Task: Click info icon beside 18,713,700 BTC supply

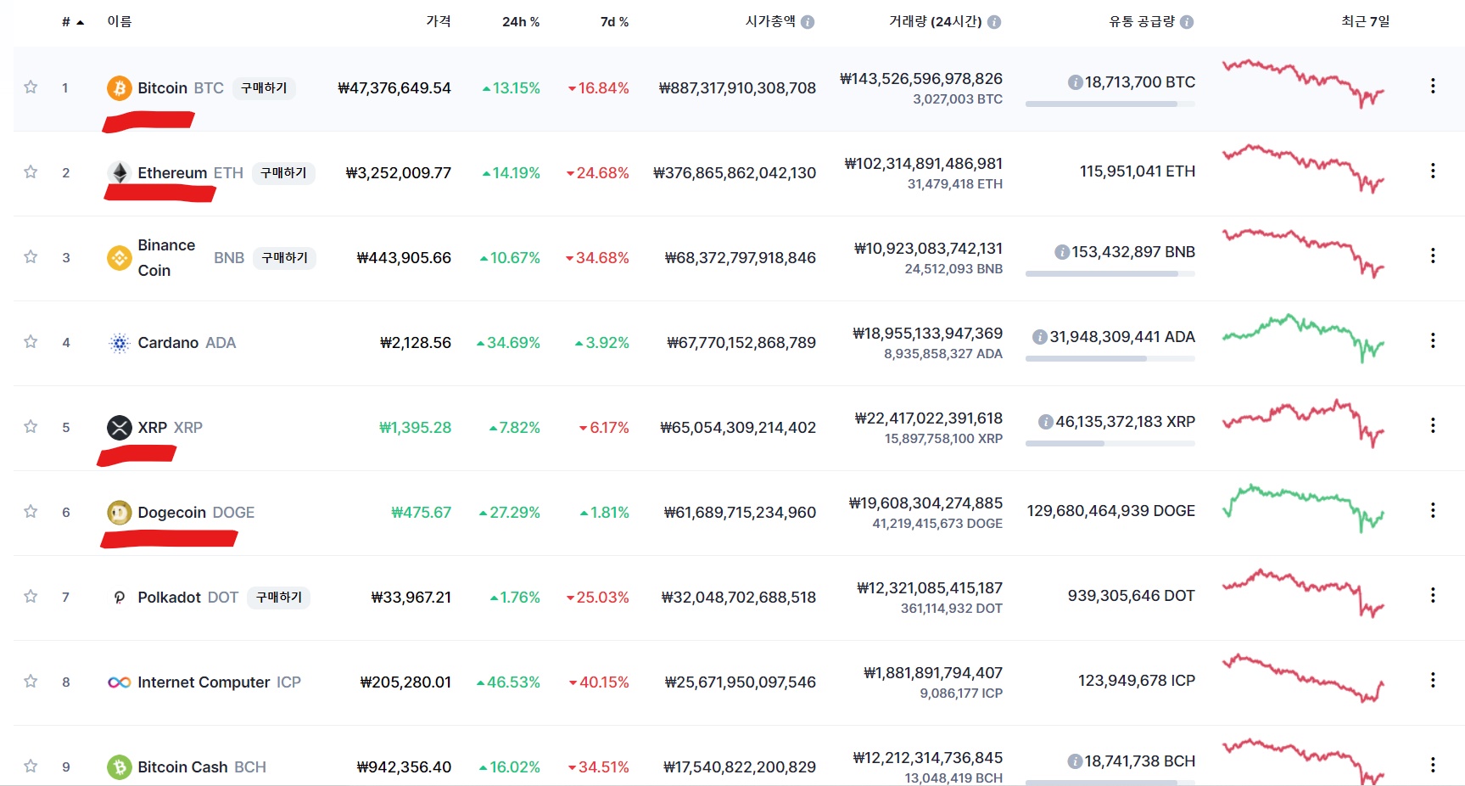Action: click(1075, 82)
